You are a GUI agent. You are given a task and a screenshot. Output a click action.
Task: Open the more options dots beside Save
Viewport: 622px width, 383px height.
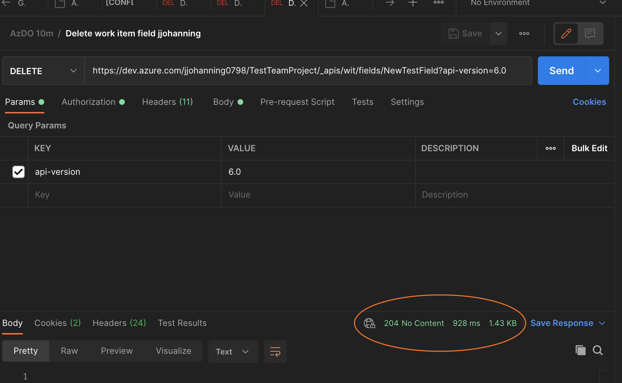coord(524,34)
